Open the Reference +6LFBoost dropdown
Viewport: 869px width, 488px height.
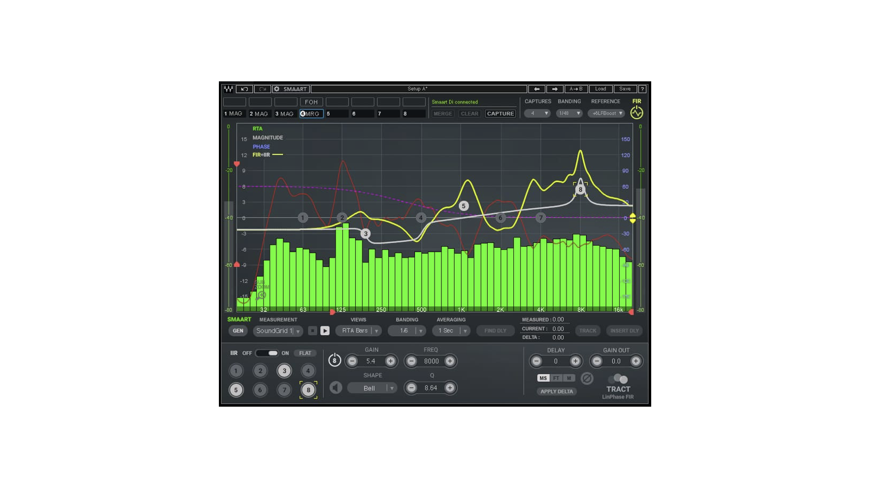[606, 113]
